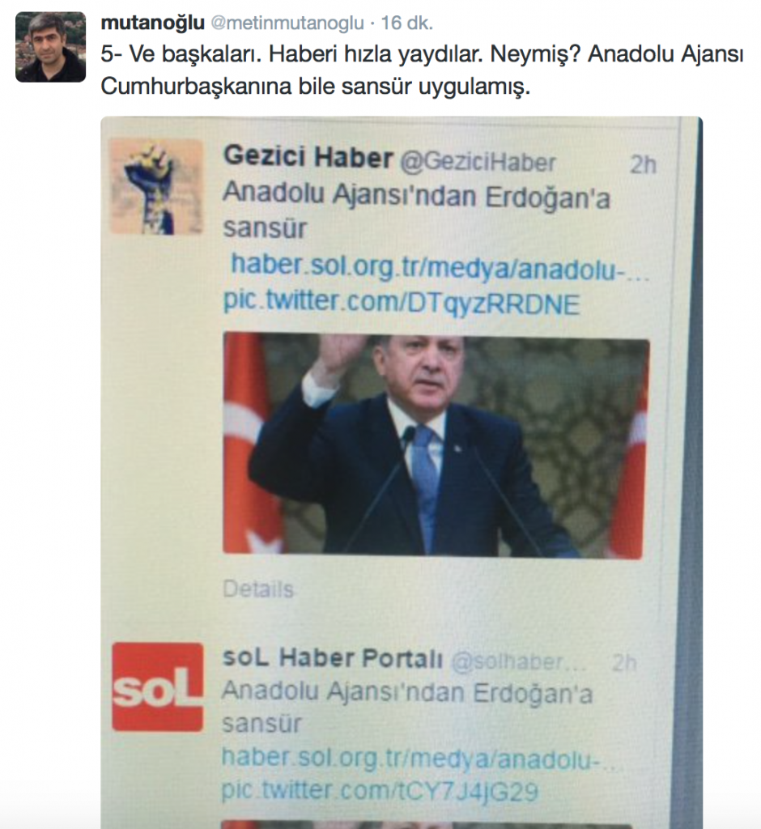This screenshot has height=829, width=761.
Task: Click the @solhaber handle
Action: 518,662
